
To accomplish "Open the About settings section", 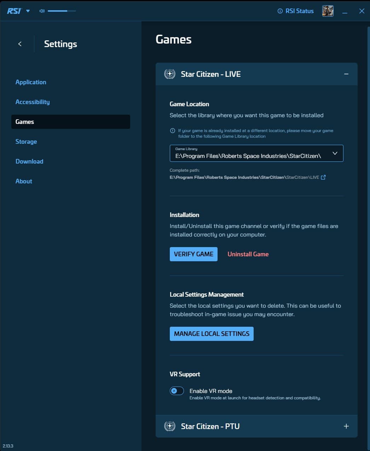I will tap(24, 181).
